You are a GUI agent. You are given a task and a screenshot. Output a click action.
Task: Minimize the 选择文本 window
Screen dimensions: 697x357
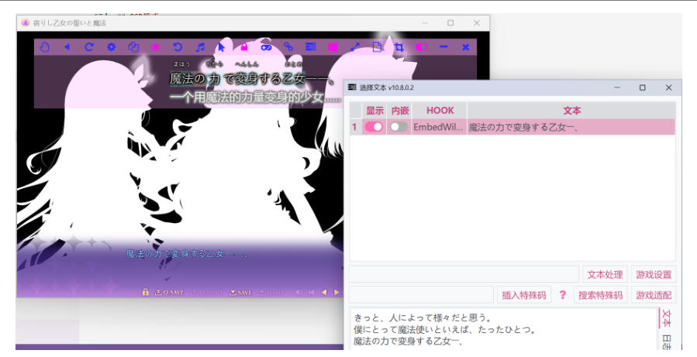pyautogui.click(x=617, y=88)
